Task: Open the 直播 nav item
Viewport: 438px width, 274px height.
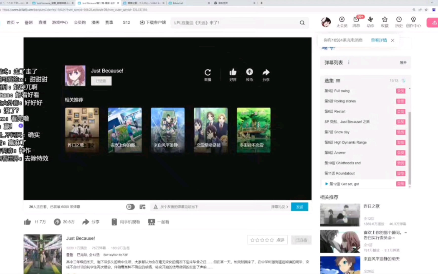Action: (42, 23)
